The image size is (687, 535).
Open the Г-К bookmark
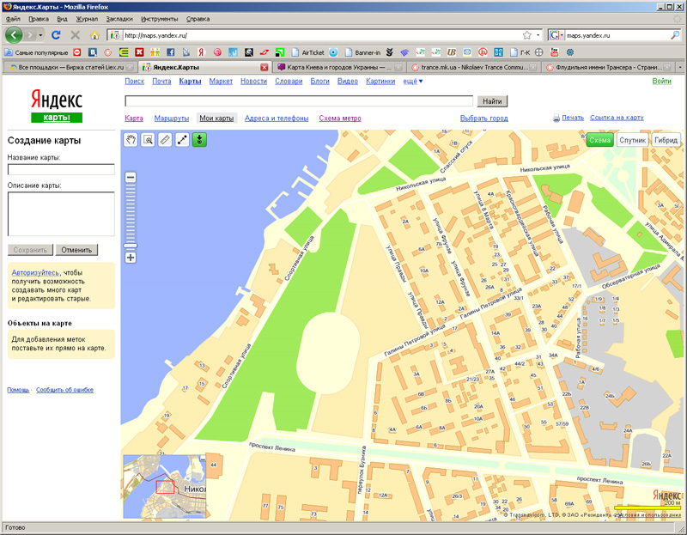click(520, 52)
